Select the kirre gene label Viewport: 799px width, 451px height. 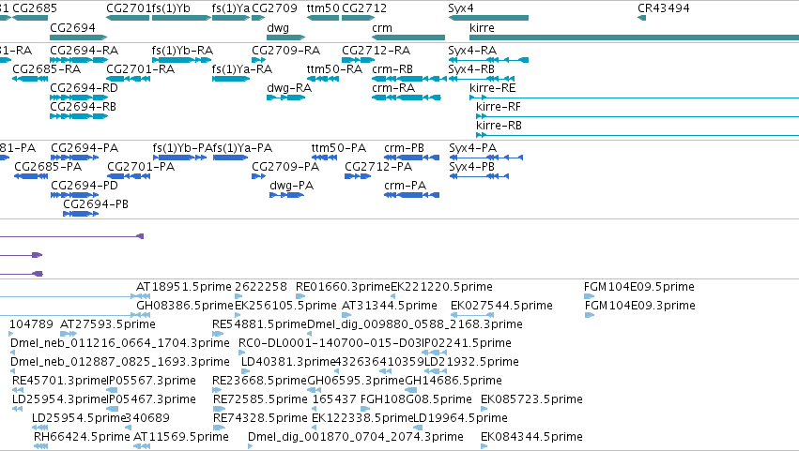[x=482, y=27]
